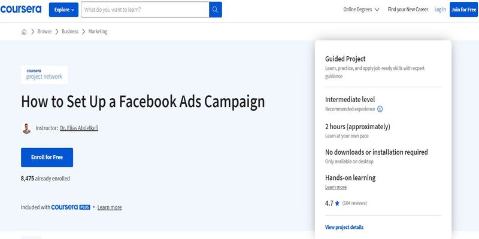Open the Explore dropdown menu
The width and height of the screenshot is (479, 239).
[63, 10]
